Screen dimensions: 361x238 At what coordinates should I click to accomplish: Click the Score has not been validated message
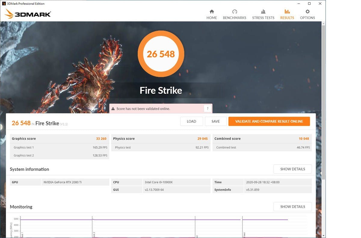[x=143, y=109]
